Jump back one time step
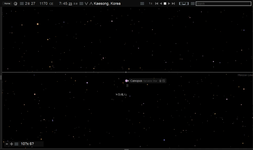 (x=157, y=4)
